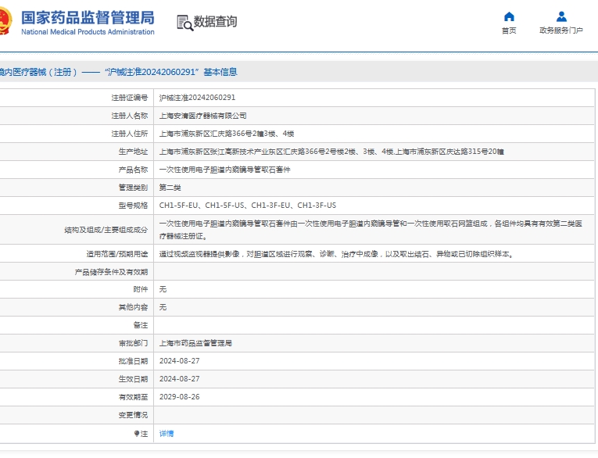Click the 结构及组成/主要组成成分 label
Viewport: 598px width, 458px height.
[106, 230]
